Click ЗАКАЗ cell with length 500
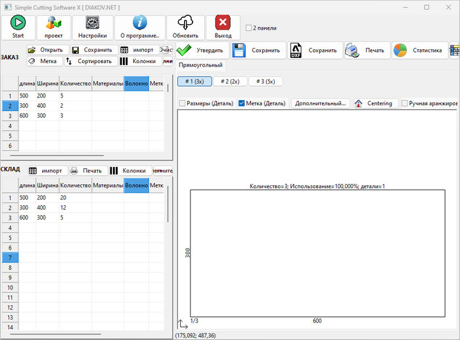 point(27,96)
